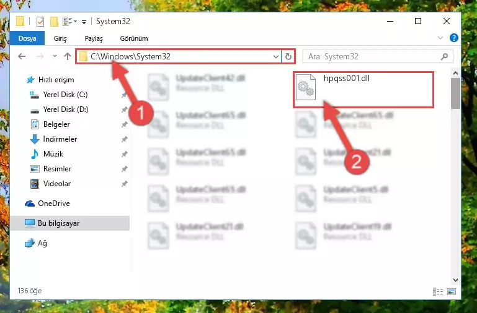Switch to the large icons view layout
The image size is (477, 313).
pos(452,291)
